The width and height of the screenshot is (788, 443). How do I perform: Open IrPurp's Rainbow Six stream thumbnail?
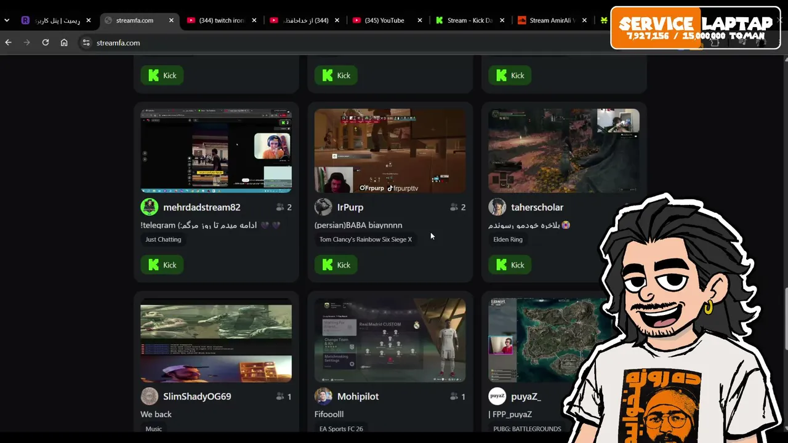tap(390, 151)
